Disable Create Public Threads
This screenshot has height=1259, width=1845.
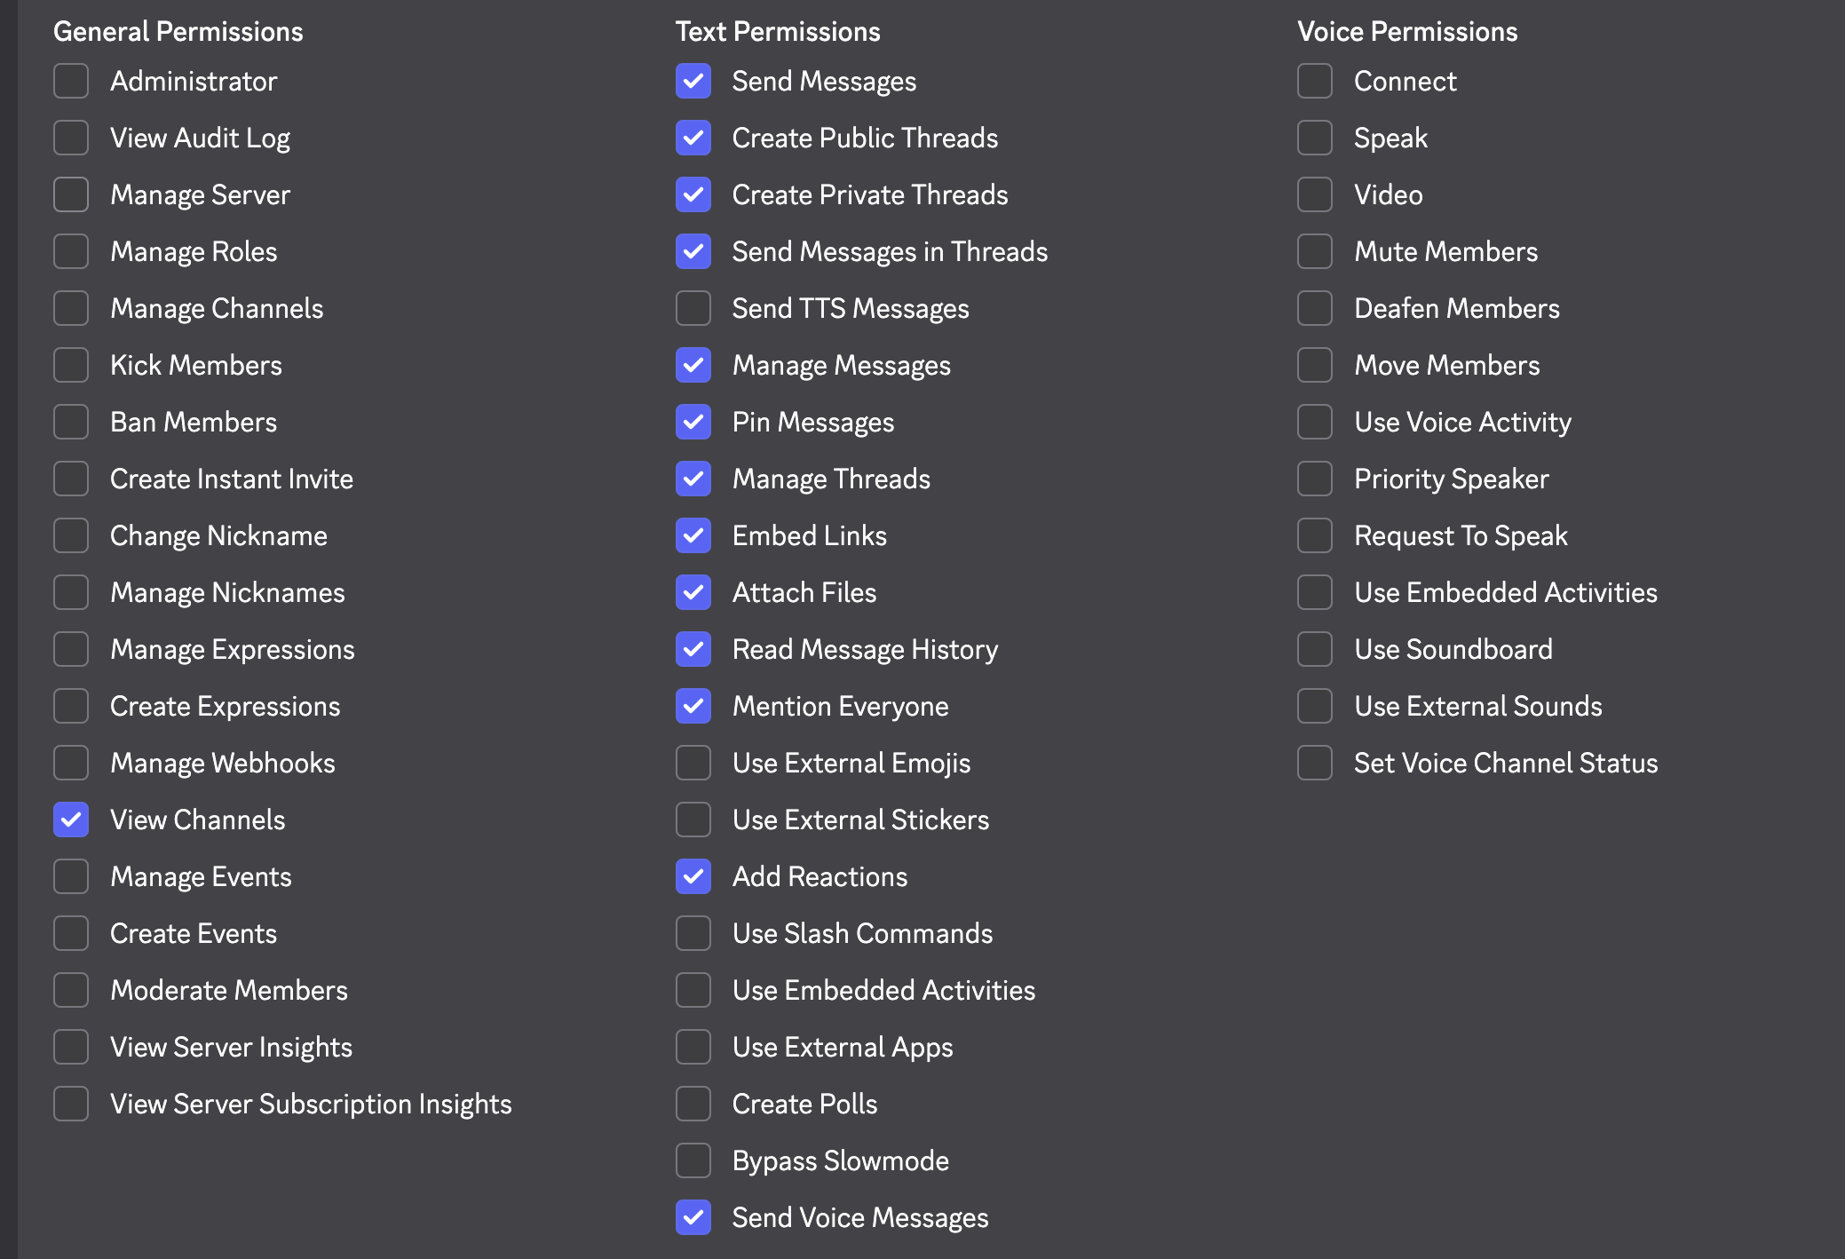[693, 138]
